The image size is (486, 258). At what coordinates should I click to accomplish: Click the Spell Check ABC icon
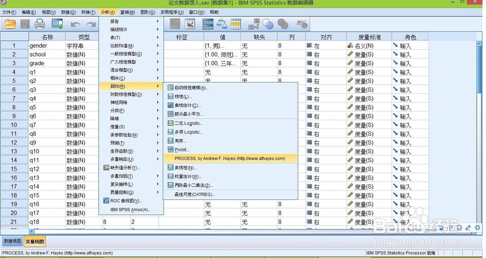[x=302, y=24]
